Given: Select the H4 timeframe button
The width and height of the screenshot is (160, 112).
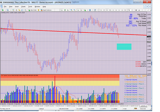Looking at the screenshot, I should pos(116,10).
